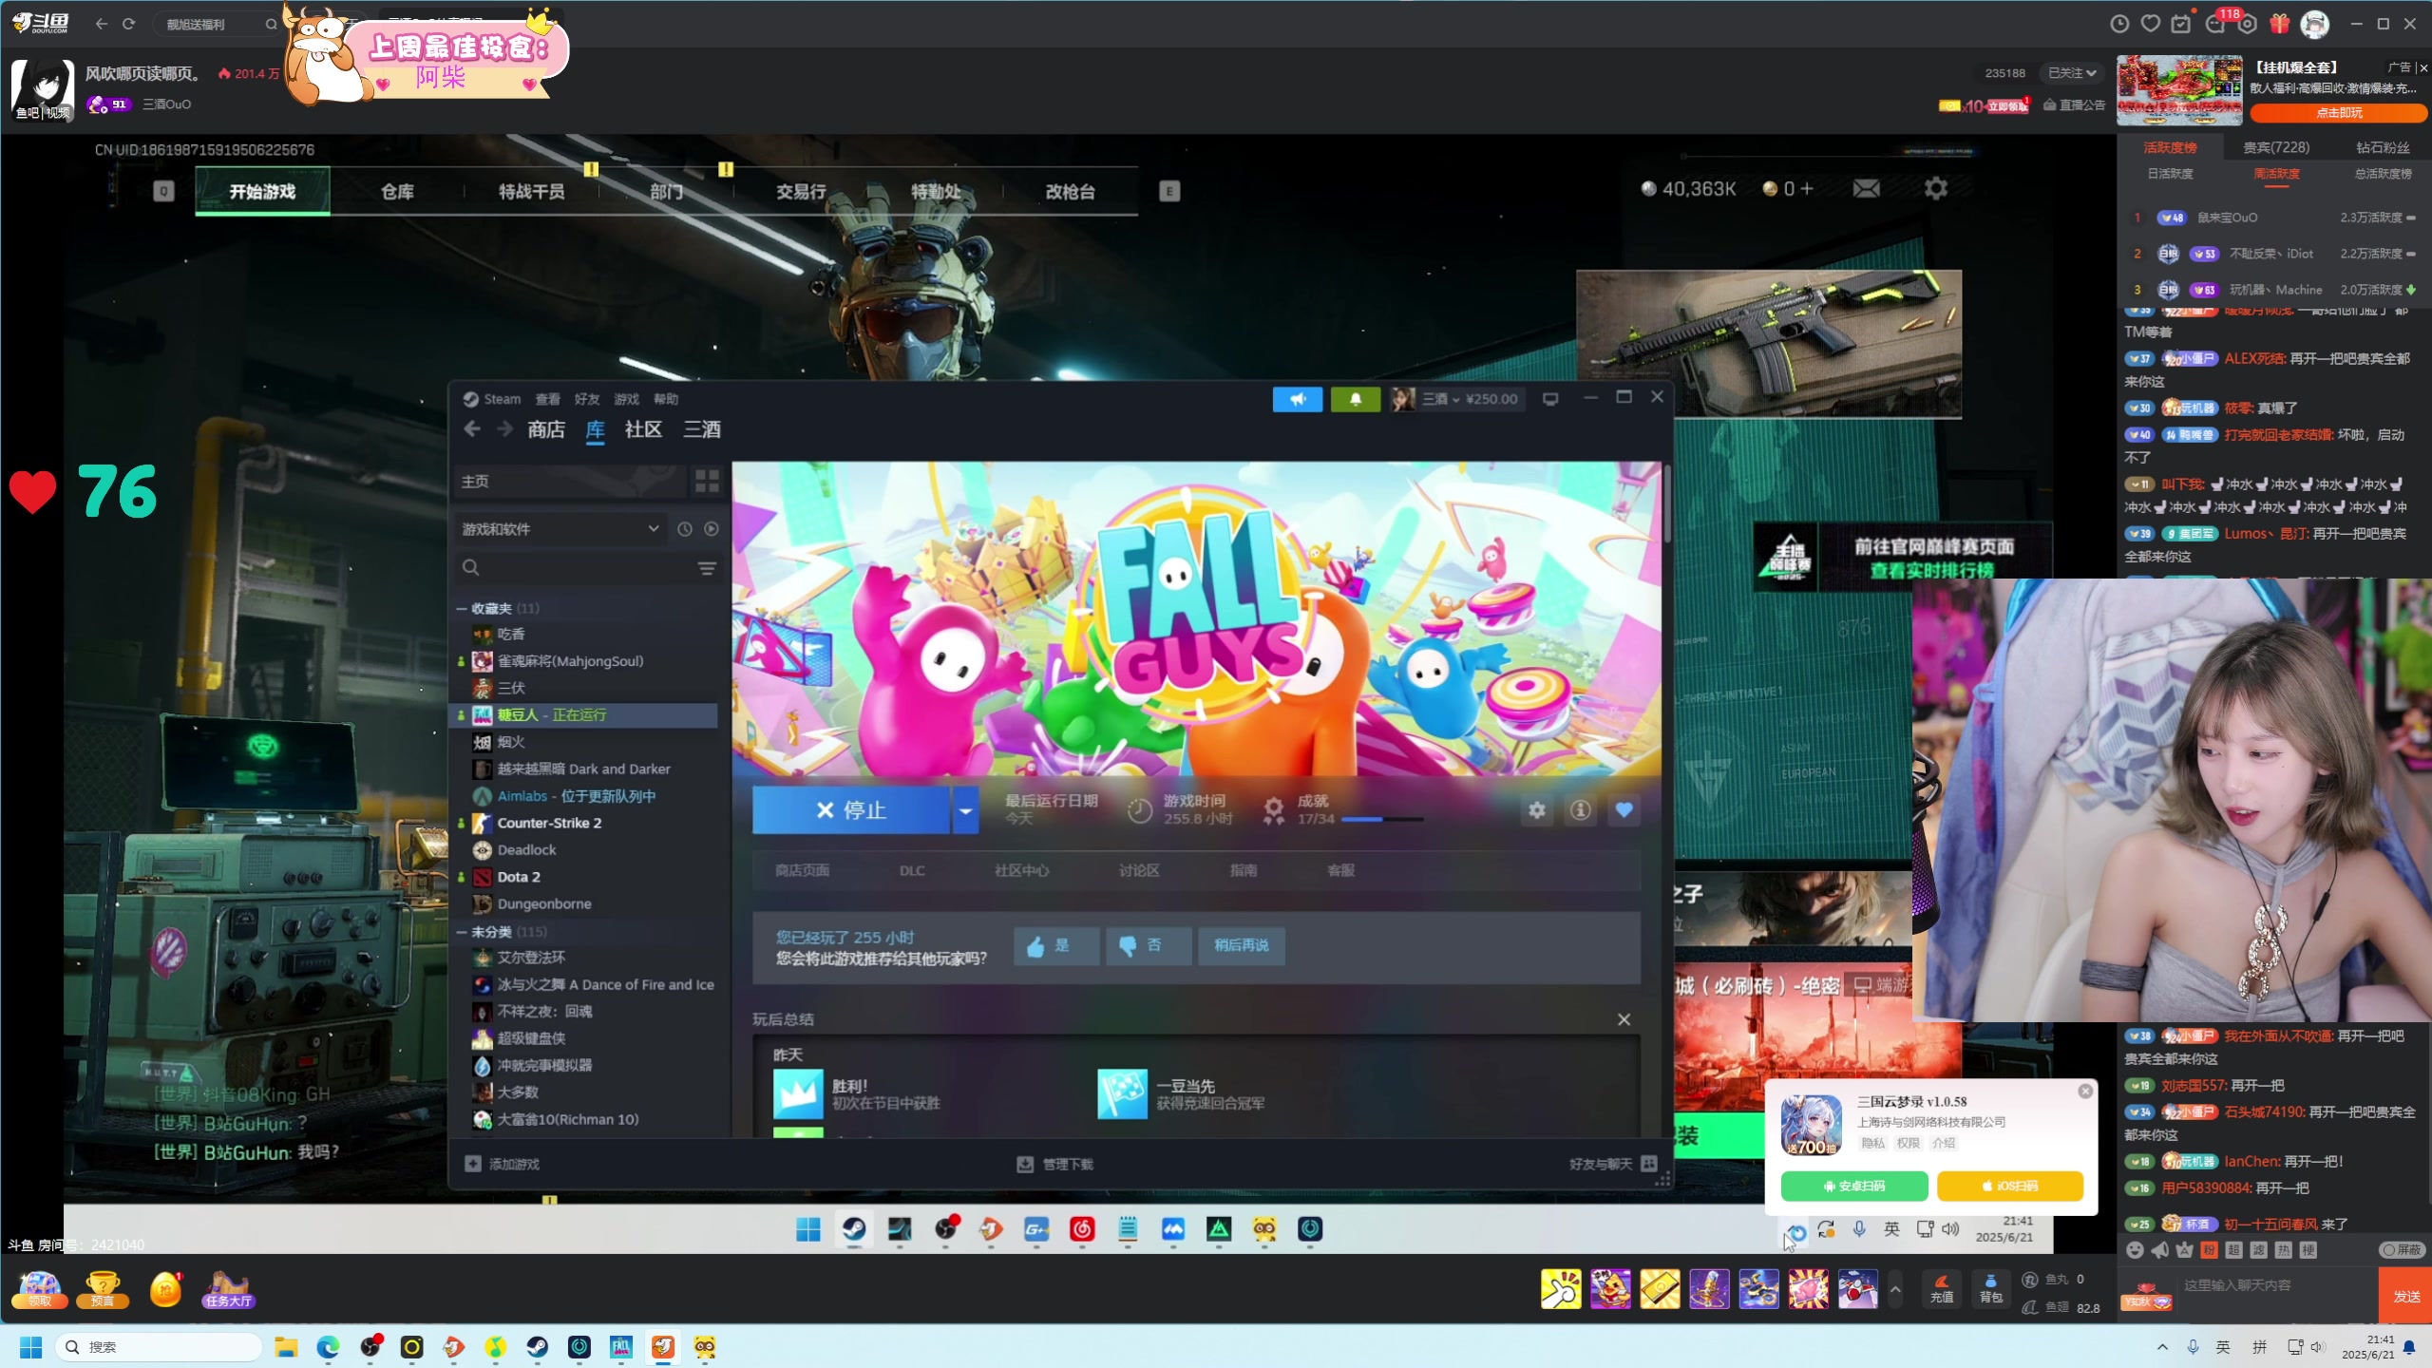Open Fall Guys info icon in Steam
This screenshot has width=2432, height=1368.
tap(1580, 810)
